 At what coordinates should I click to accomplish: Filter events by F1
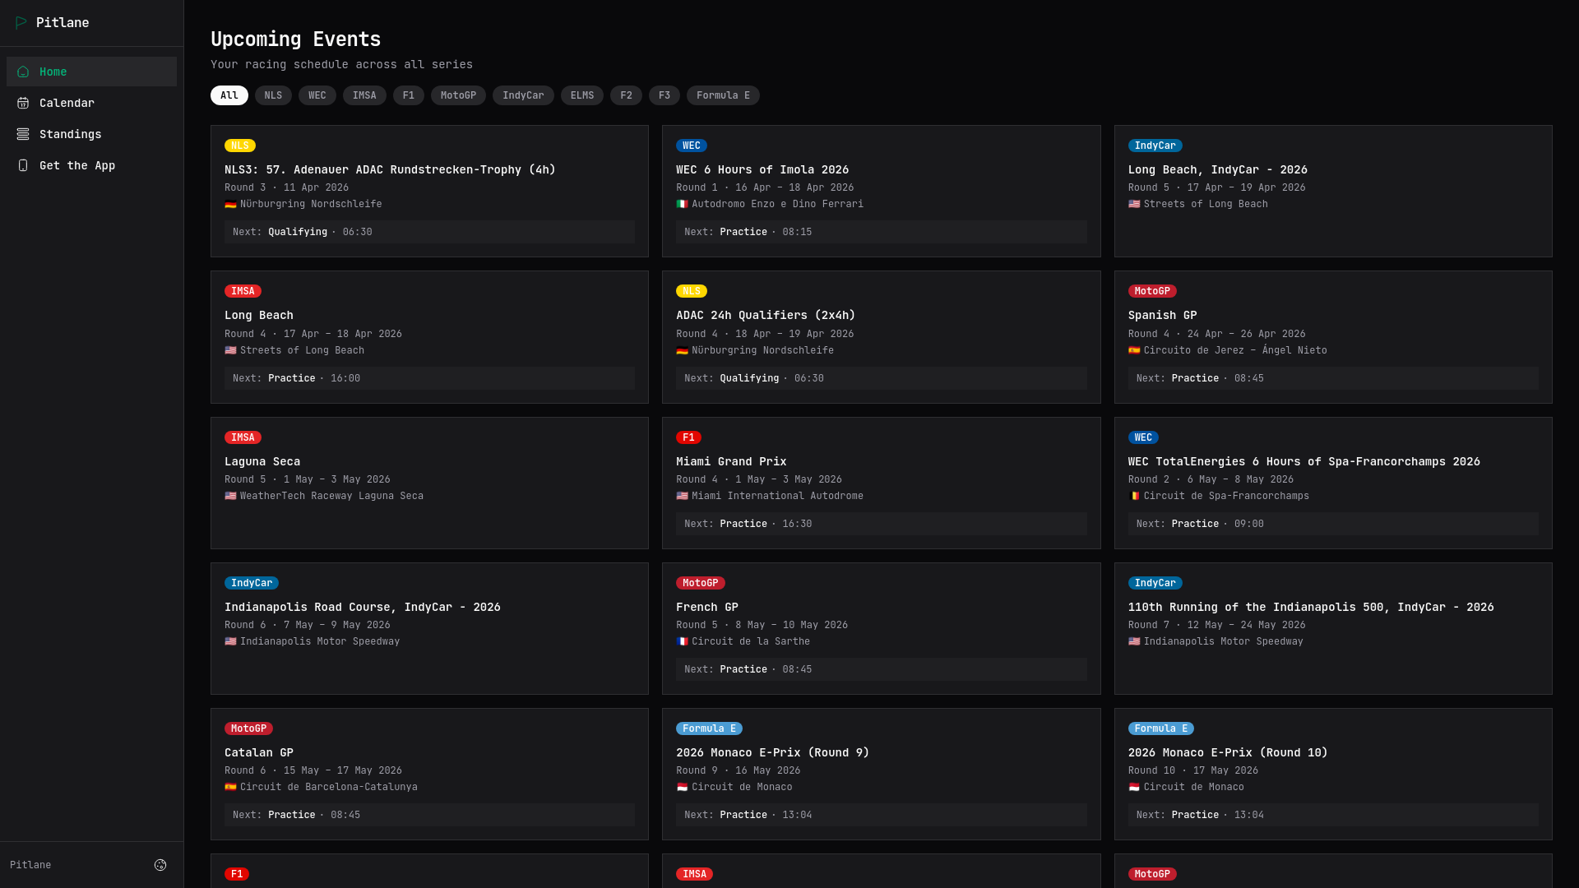[409, 95]
